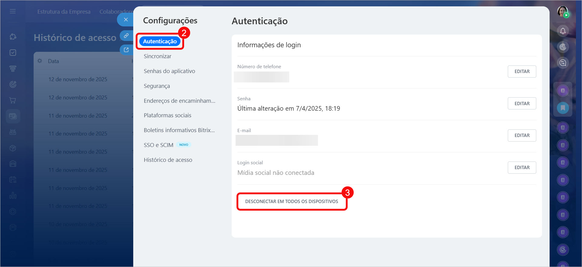The width and height of the screenshot is (582, 267).
Task: Open the hamburger menu in the left sidebar
Action: [x=13, y=11]
